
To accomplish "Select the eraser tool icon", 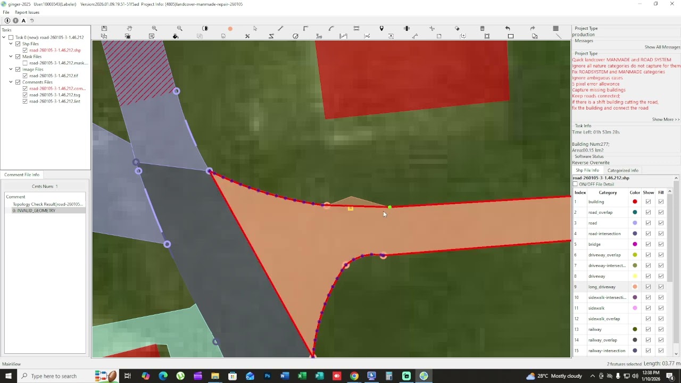I will click(457, 28).
